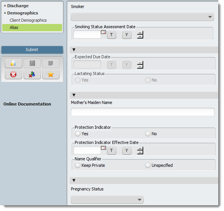224x211 pixels.
Task: Click the light and page icon button
Action: pyautogui.click(x=13, y=64)
